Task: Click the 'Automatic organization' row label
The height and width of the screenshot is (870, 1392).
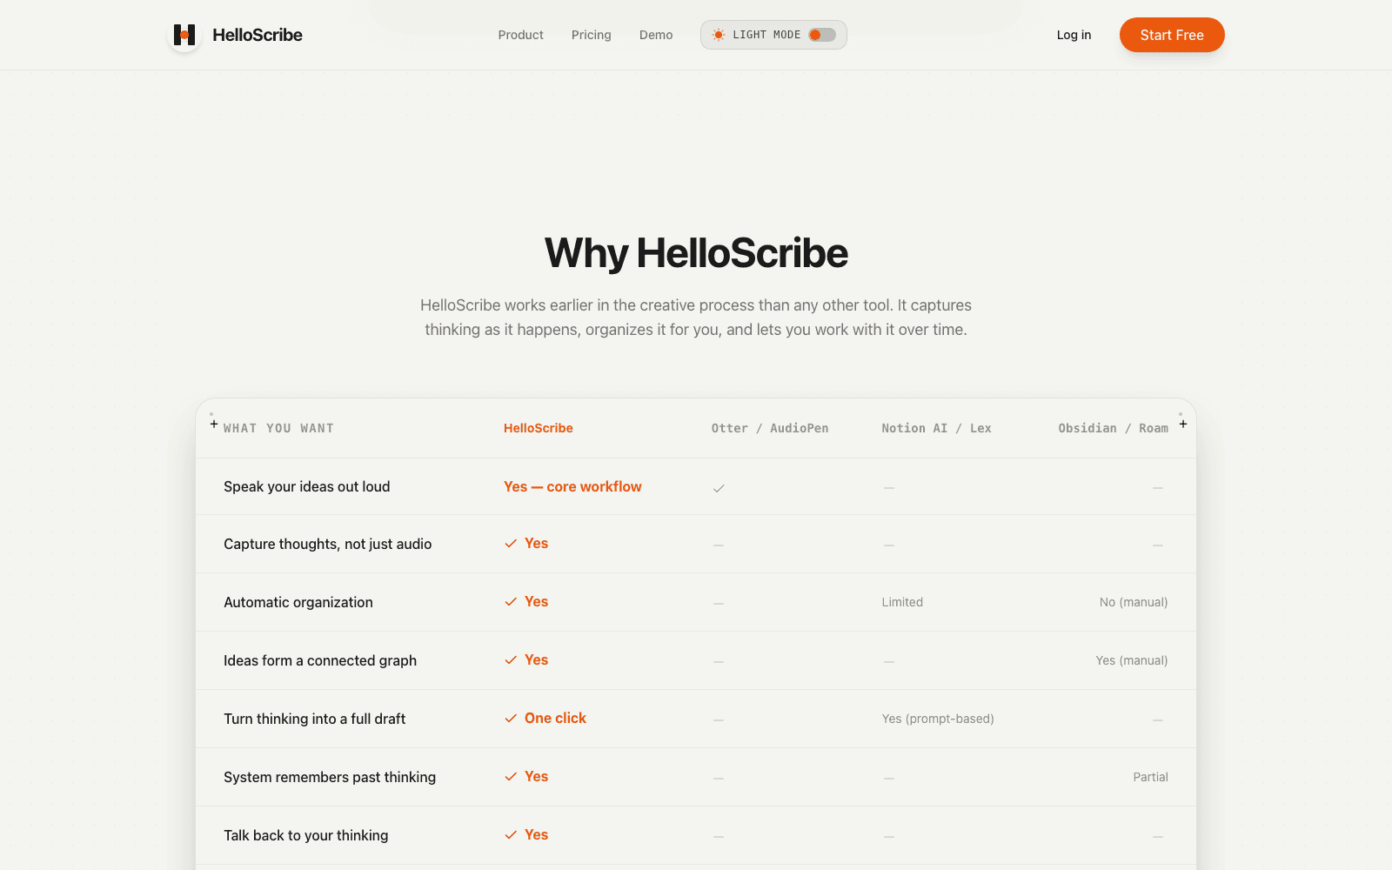Action: pyautogui.click(x=298, y=602)
